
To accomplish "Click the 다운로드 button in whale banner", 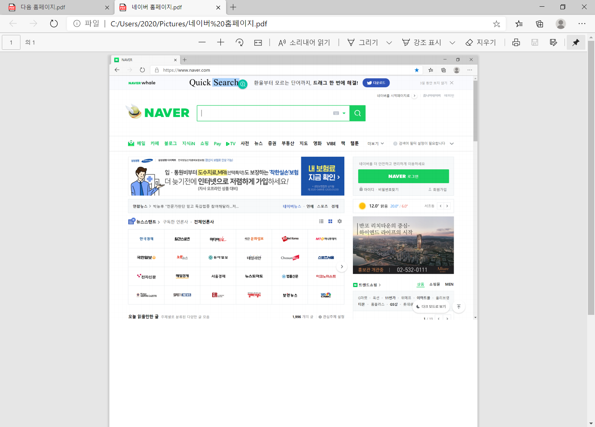I will (376, 83).
